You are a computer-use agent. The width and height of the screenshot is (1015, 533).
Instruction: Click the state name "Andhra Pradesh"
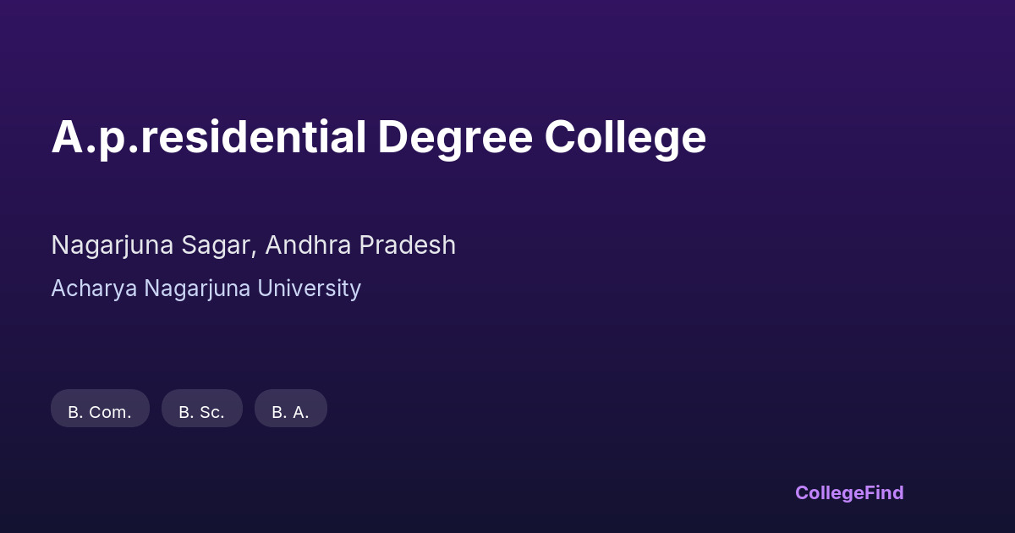pyautogui.click(x=360, y=245)
